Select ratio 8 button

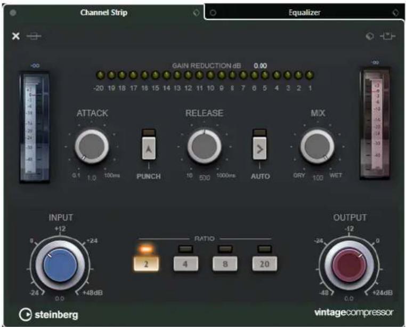click(x=225, y=264)
